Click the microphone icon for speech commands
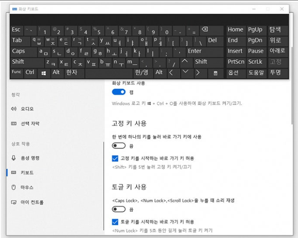 13,158
